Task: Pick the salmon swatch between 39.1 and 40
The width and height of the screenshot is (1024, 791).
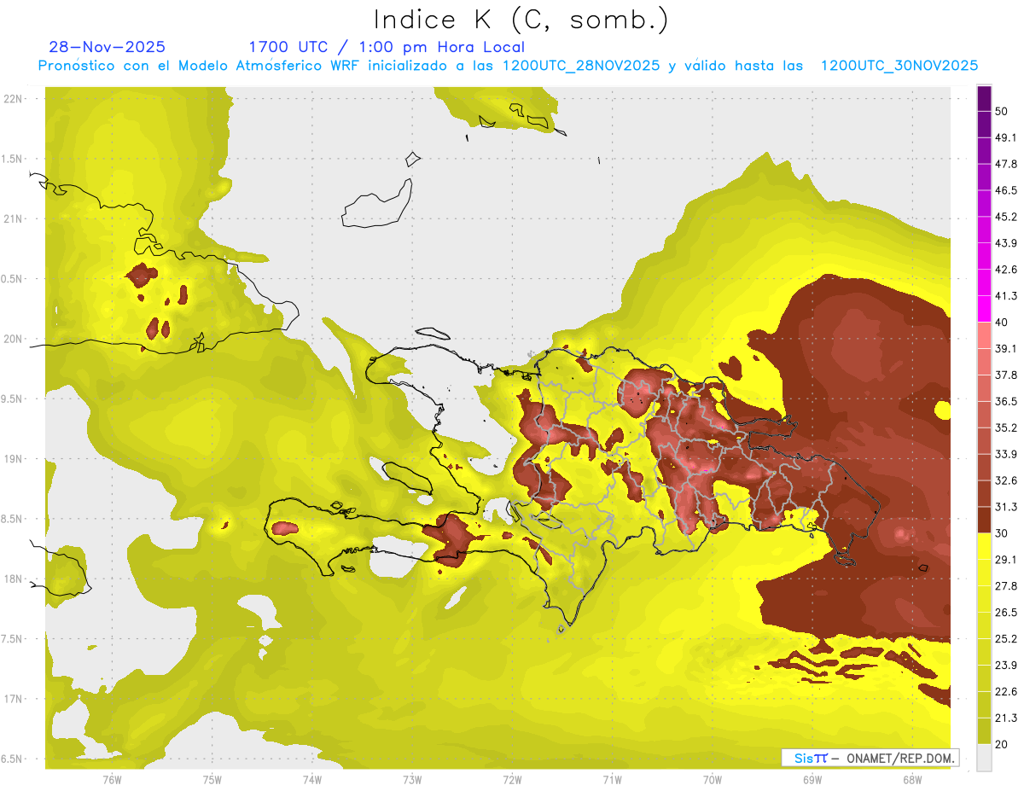Action: (984, 335)
